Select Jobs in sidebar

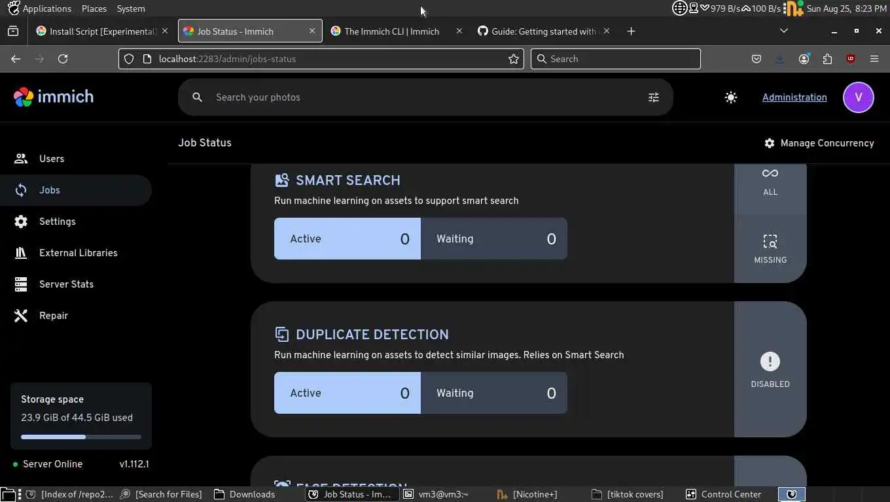click(76, 190)
